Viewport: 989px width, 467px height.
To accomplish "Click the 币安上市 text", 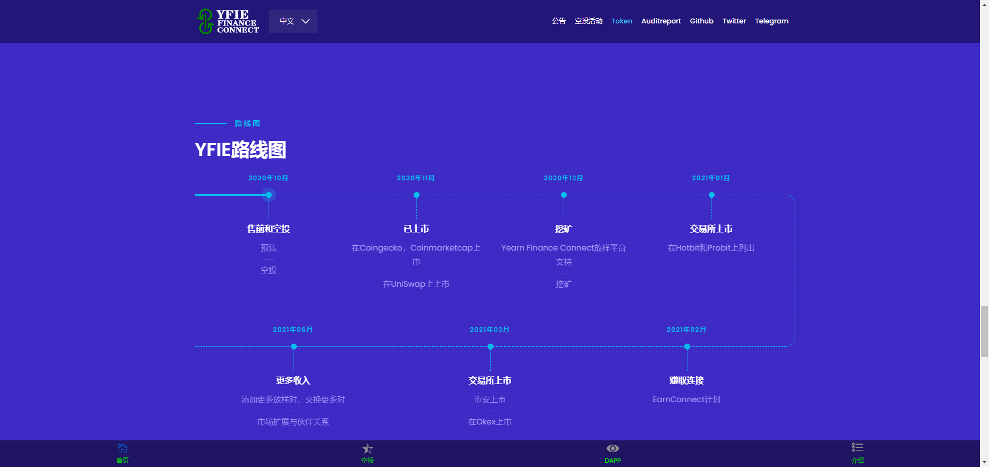I will pos(490,399).
